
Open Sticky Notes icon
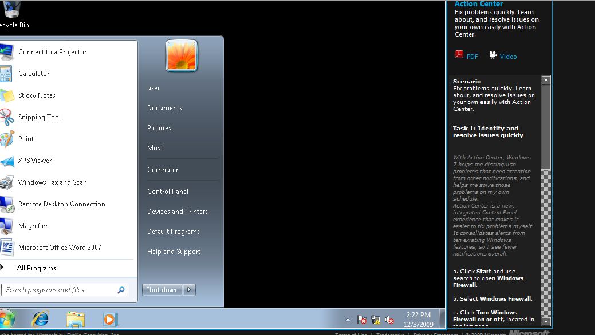pos(6,95)
